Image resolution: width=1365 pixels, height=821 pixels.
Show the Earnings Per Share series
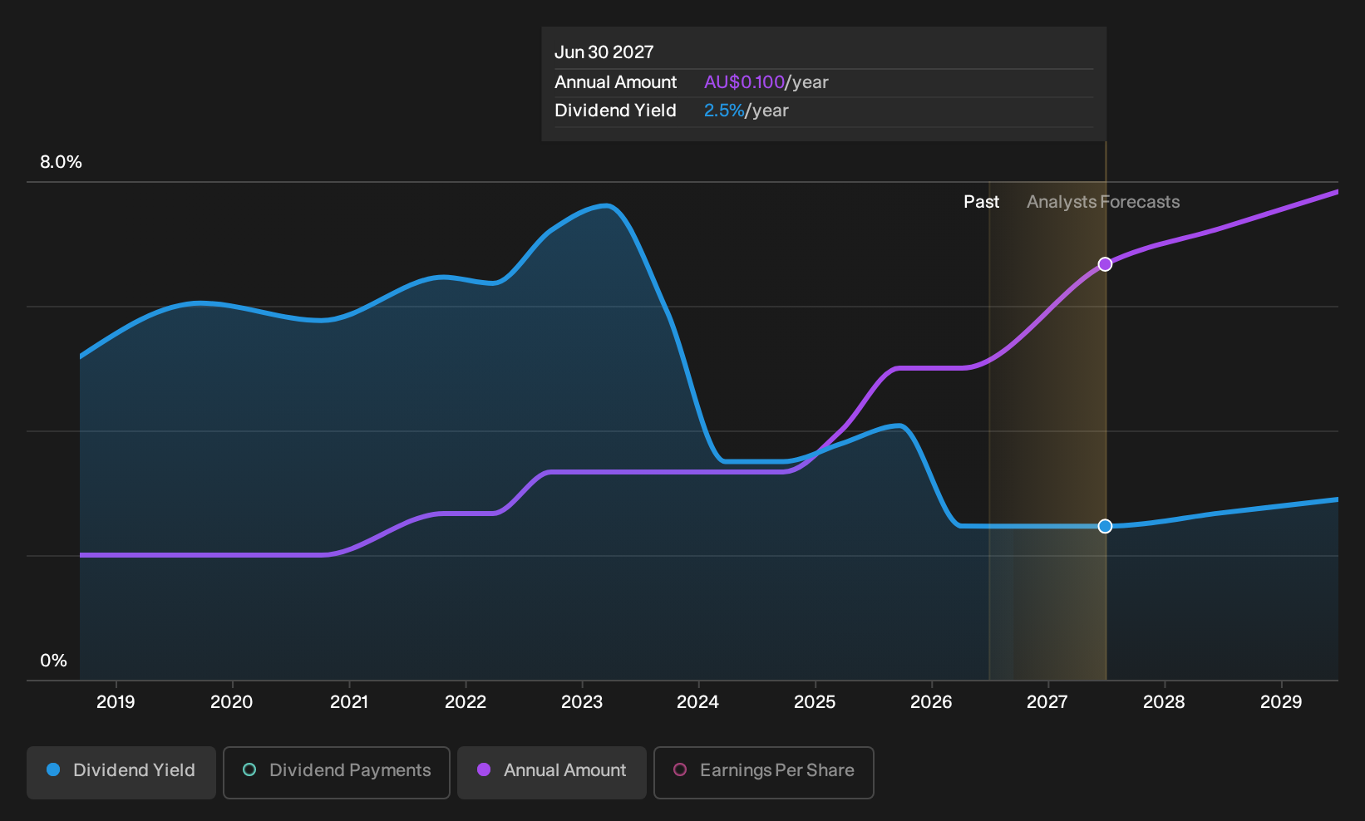[763, 772]
